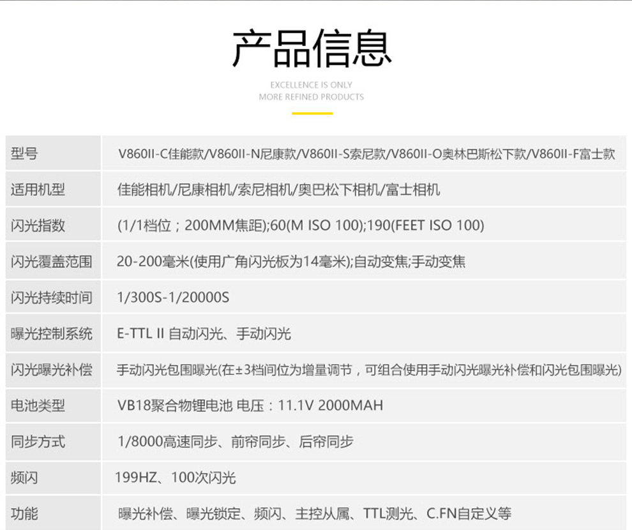Image resolution: width=632 pixels, height=530 pixels.
Task: Click the V860II model list value cell
Action: click(366, 154)
